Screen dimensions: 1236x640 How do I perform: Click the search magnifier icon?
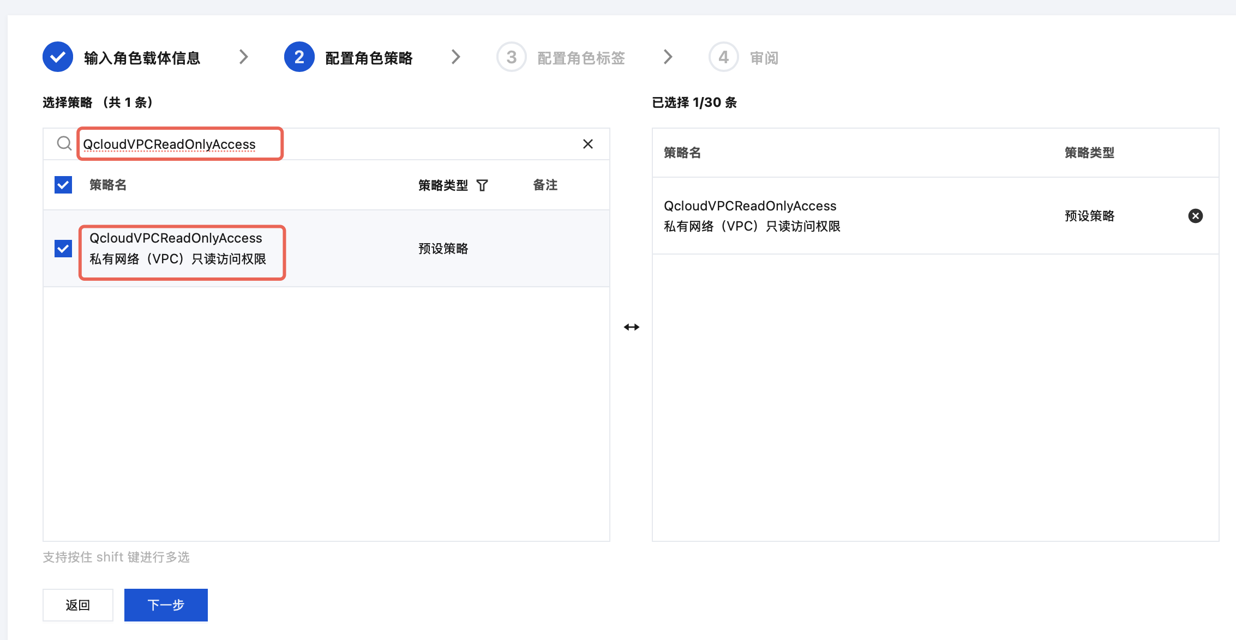[64, 143]
